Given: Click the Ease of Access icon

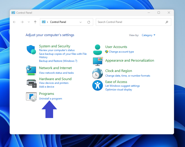Looking at the screenshot, I should pyautogui.click(x=98, y=85).
